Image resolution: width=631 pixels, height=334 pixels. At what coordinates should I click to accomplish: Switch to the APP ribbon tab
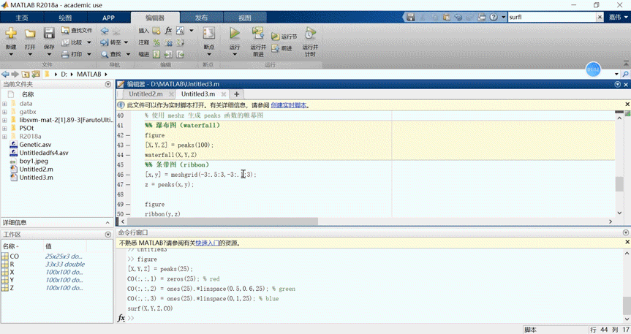pos(108,18)
